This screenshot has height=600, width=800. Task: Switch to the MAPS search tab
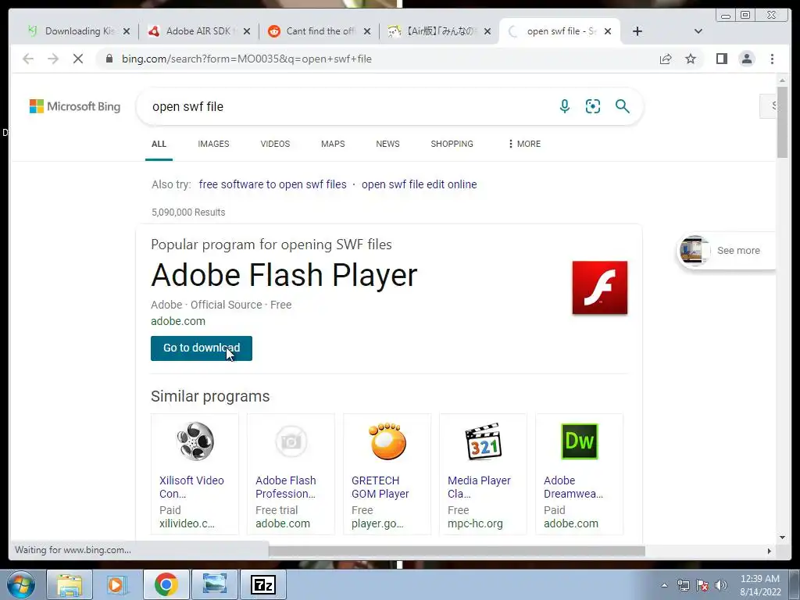pos(333,144)
